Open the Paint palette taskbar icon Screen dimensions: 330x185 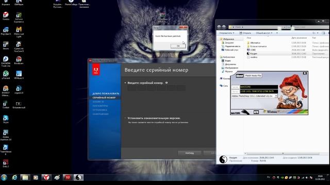(x=57, y=178)
